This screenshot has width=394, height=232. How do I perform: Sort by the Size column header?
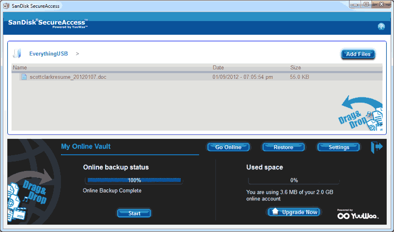(x=295, y=67)
